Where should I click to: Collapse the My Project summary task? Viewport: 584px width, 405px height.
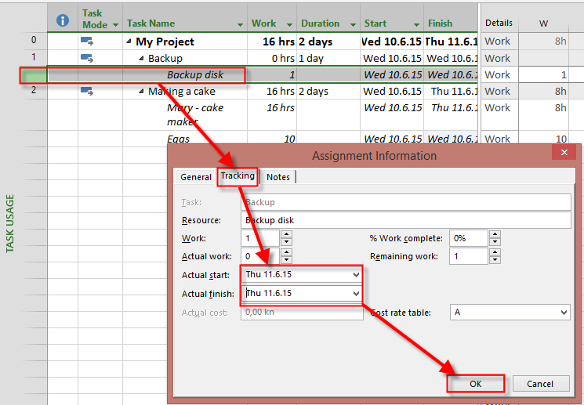point(129,42)
